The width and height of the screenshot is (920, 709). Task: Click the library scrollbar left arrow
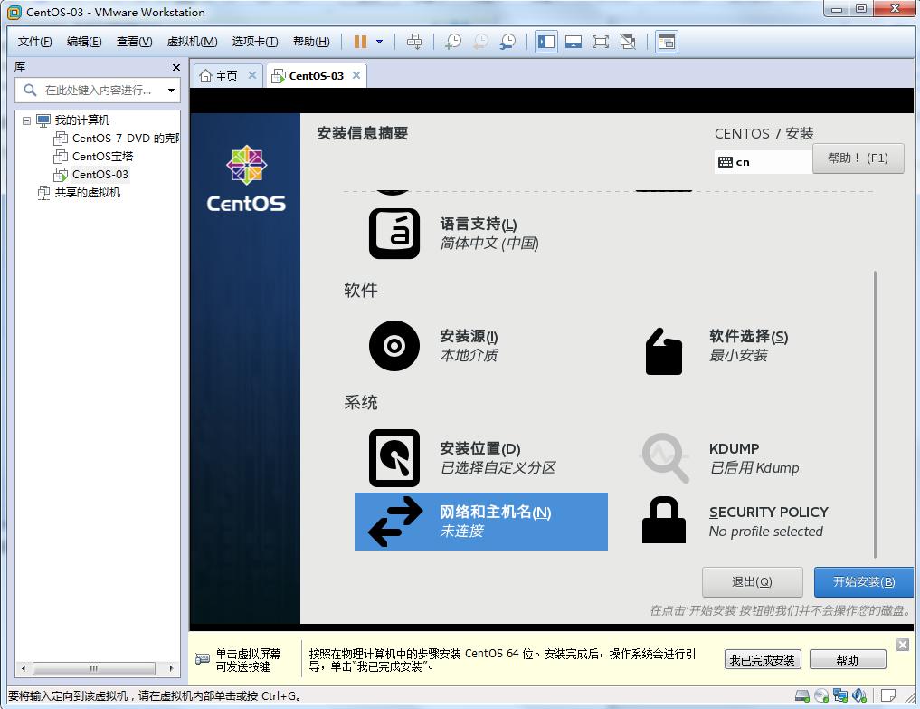click(24, 668)
